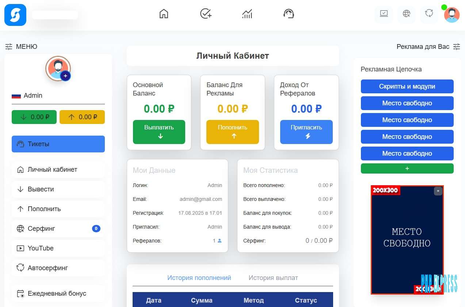Viewport: 465px width, 307px height.
Task: Click the plus icon on the 200X300 banner
Action: point(438,191)
